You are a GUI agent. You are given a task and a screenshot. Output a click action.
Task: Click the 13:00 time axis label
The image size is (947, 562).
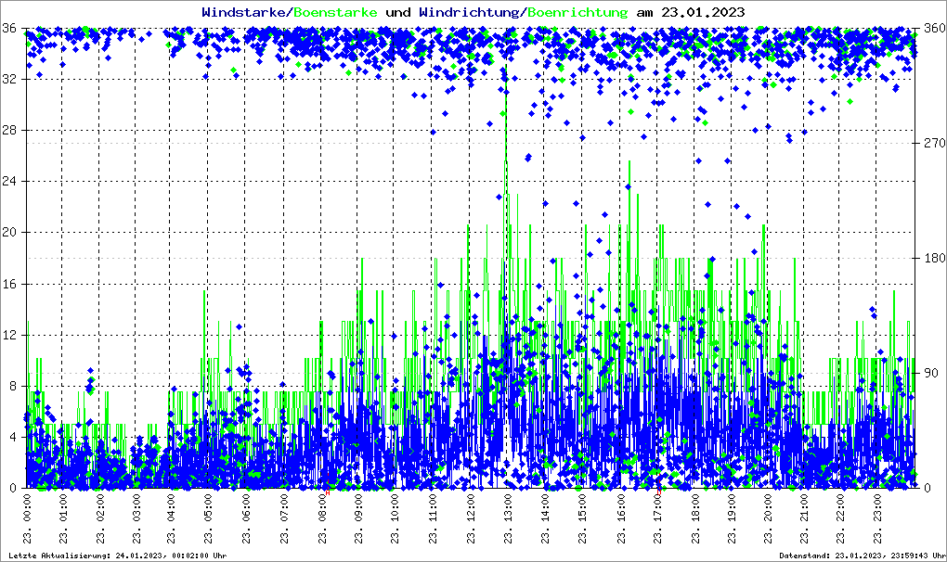tap(509, 518)
